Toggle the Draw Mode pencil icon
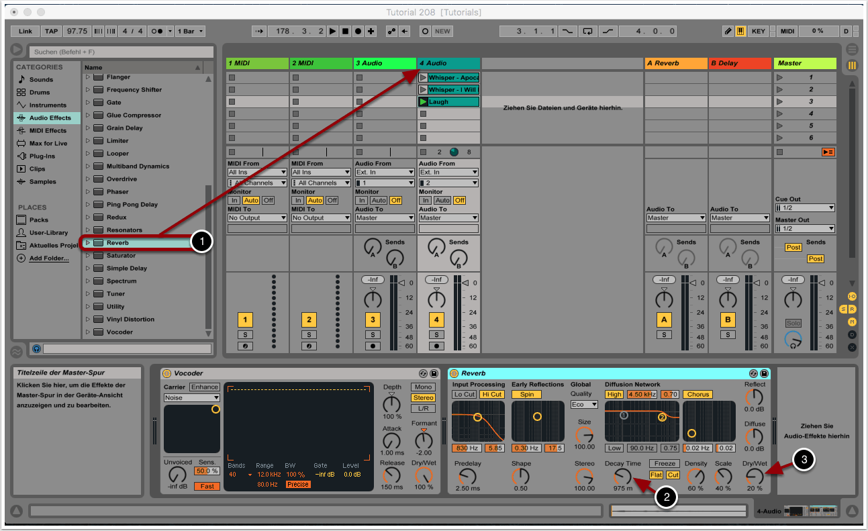 click(x=728, y=32)
